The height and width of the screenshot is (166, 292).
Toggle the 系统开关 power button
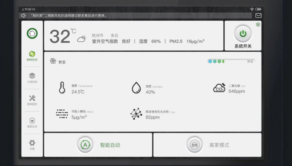tap(243, 34)
